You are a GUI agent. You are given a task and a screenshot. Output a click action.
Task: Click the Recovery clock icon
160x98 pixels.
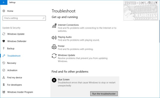(4, 63)
